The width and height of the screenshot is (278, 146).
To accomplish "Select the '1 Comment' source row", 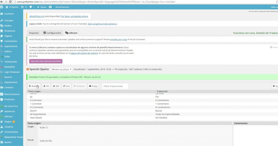I will [90, 104].
